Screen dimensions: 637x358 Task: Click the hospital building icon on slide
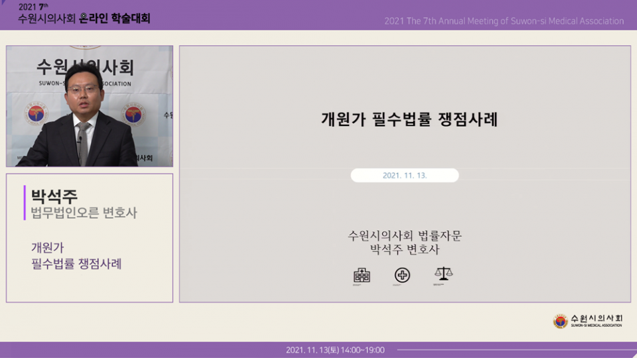[362, 275]
